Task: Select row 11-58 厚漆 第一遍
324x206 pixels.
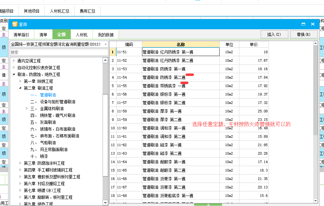Action: [x=189, y=111]
